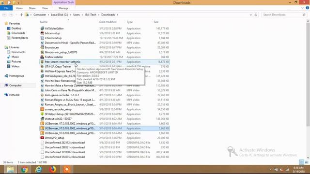The image size is (310, 174).
Task: Expand the ribbon with the chevron
Action: point(302,8)
